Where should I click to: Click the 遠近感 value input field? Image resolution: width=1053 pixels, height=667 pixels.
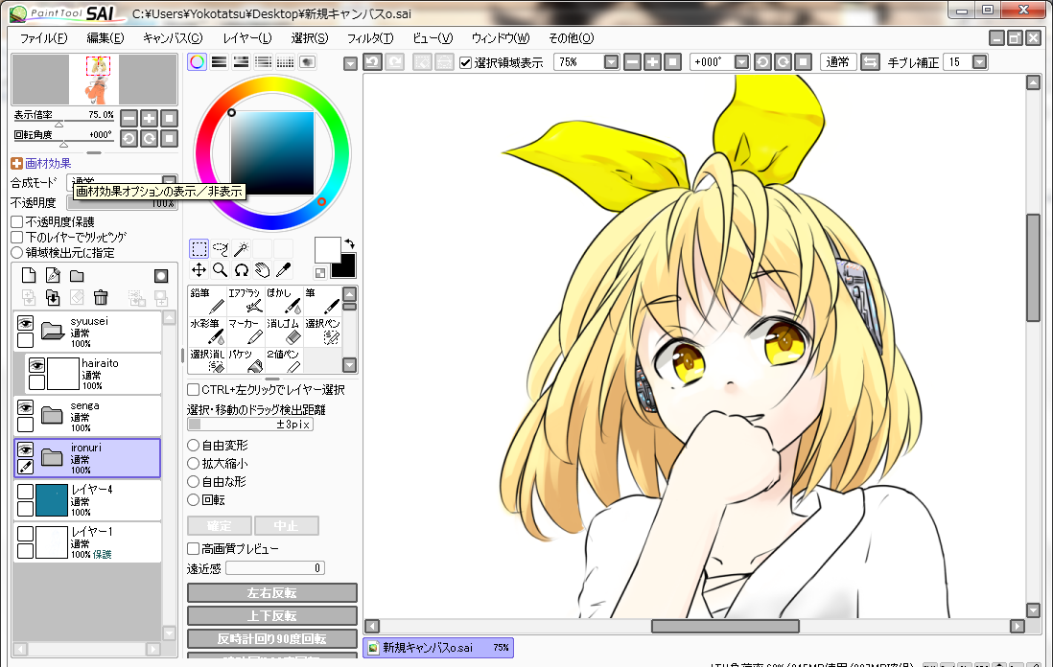tap(275, 568)
